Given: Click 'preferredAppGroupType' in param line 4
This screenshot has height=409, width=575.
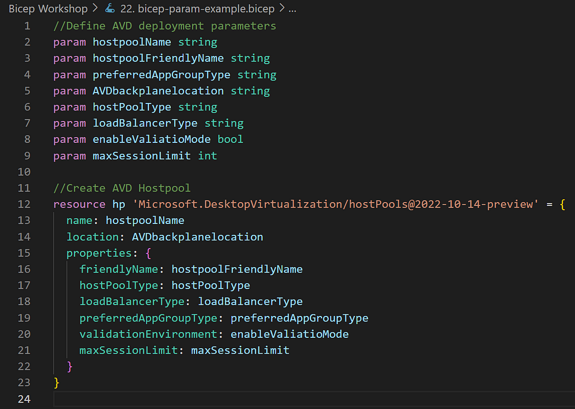Looking at the screenshot, I should 162,75.
